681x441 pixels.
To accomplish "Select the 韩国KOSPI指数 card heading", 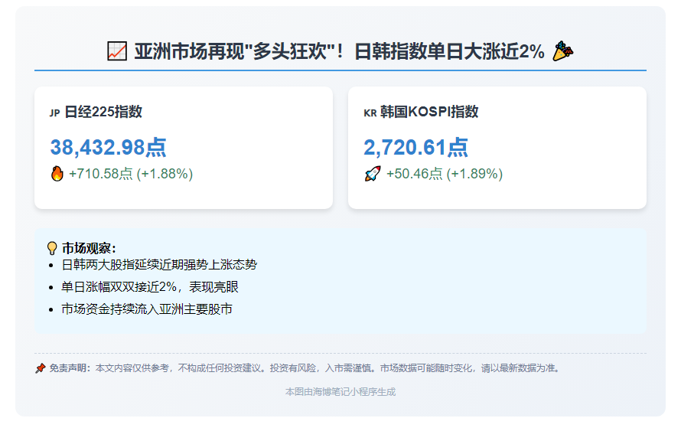I will (x=429, y=112).
